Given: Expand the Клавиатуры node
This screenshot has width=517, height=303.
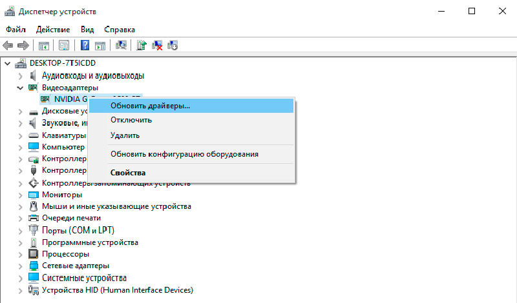Looking at the screenshot, I should coord(21,135).
